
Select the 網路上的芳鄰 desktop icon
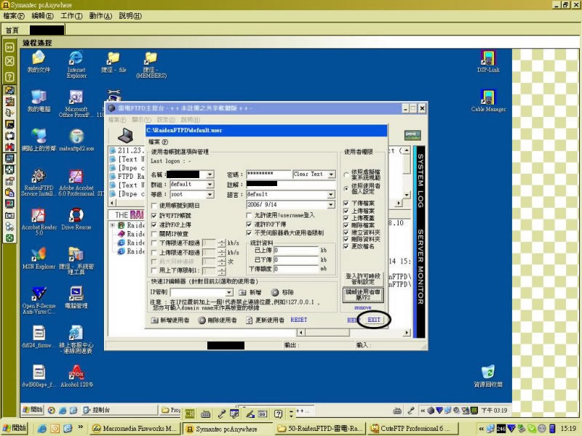click(39, 140)
